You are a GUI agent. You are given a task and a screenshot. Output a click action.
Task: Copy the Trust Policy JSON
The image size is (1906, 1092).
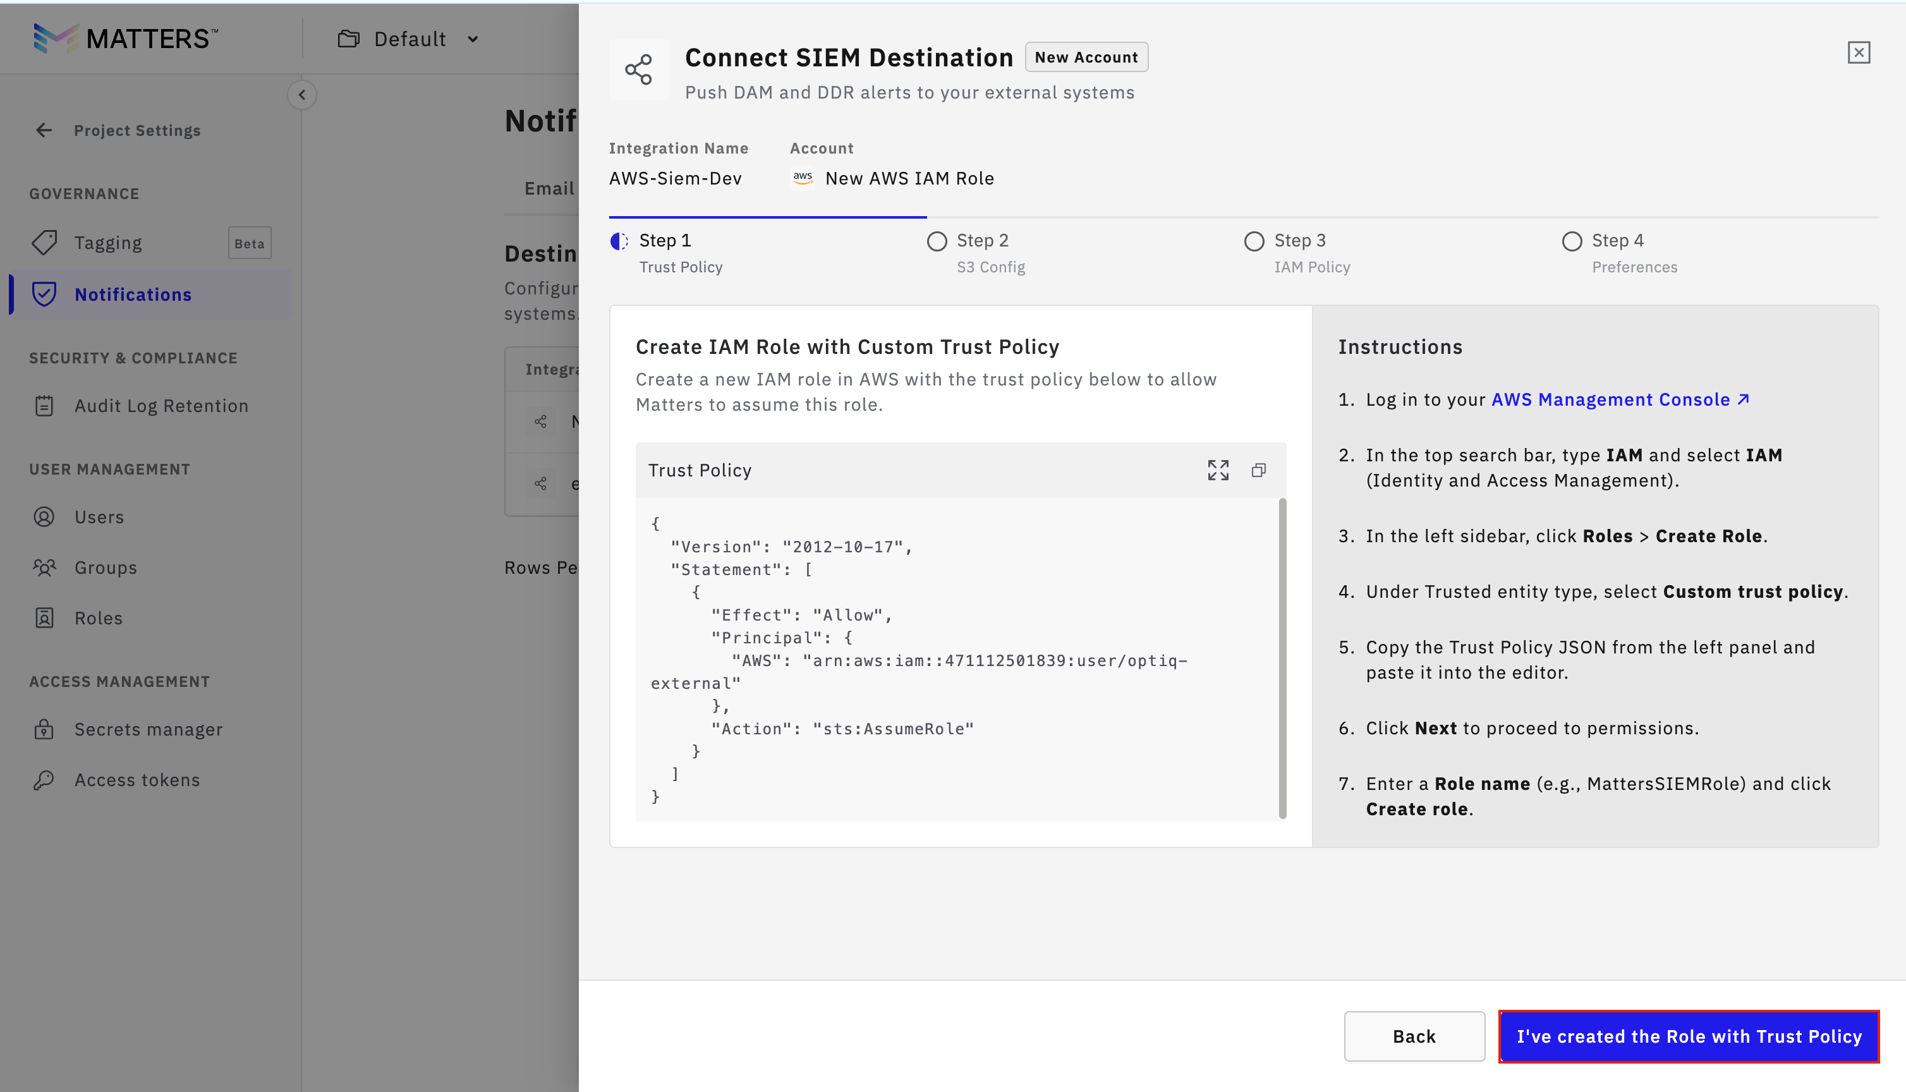(1259, 470)
